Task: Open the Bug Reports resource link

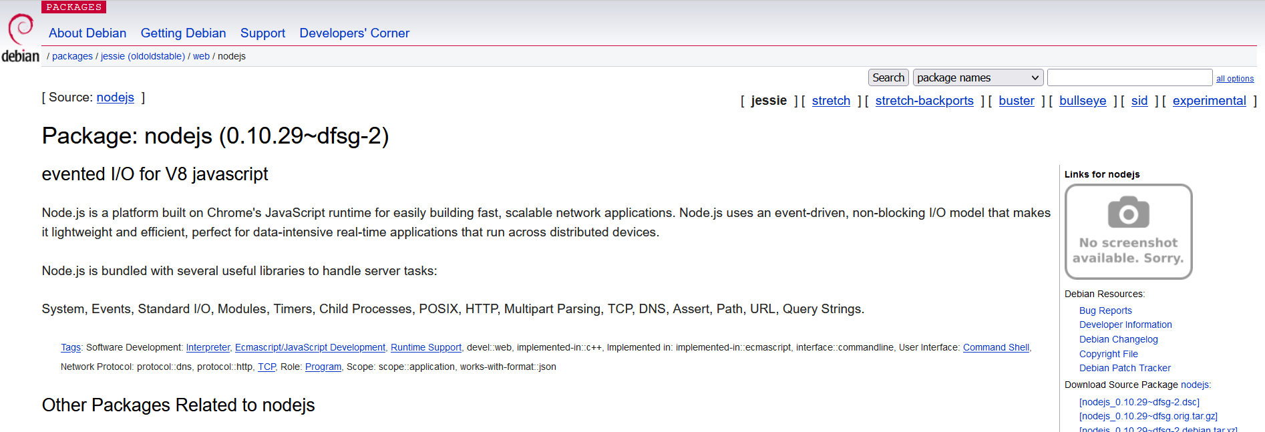Action: tap(1105, 311)
